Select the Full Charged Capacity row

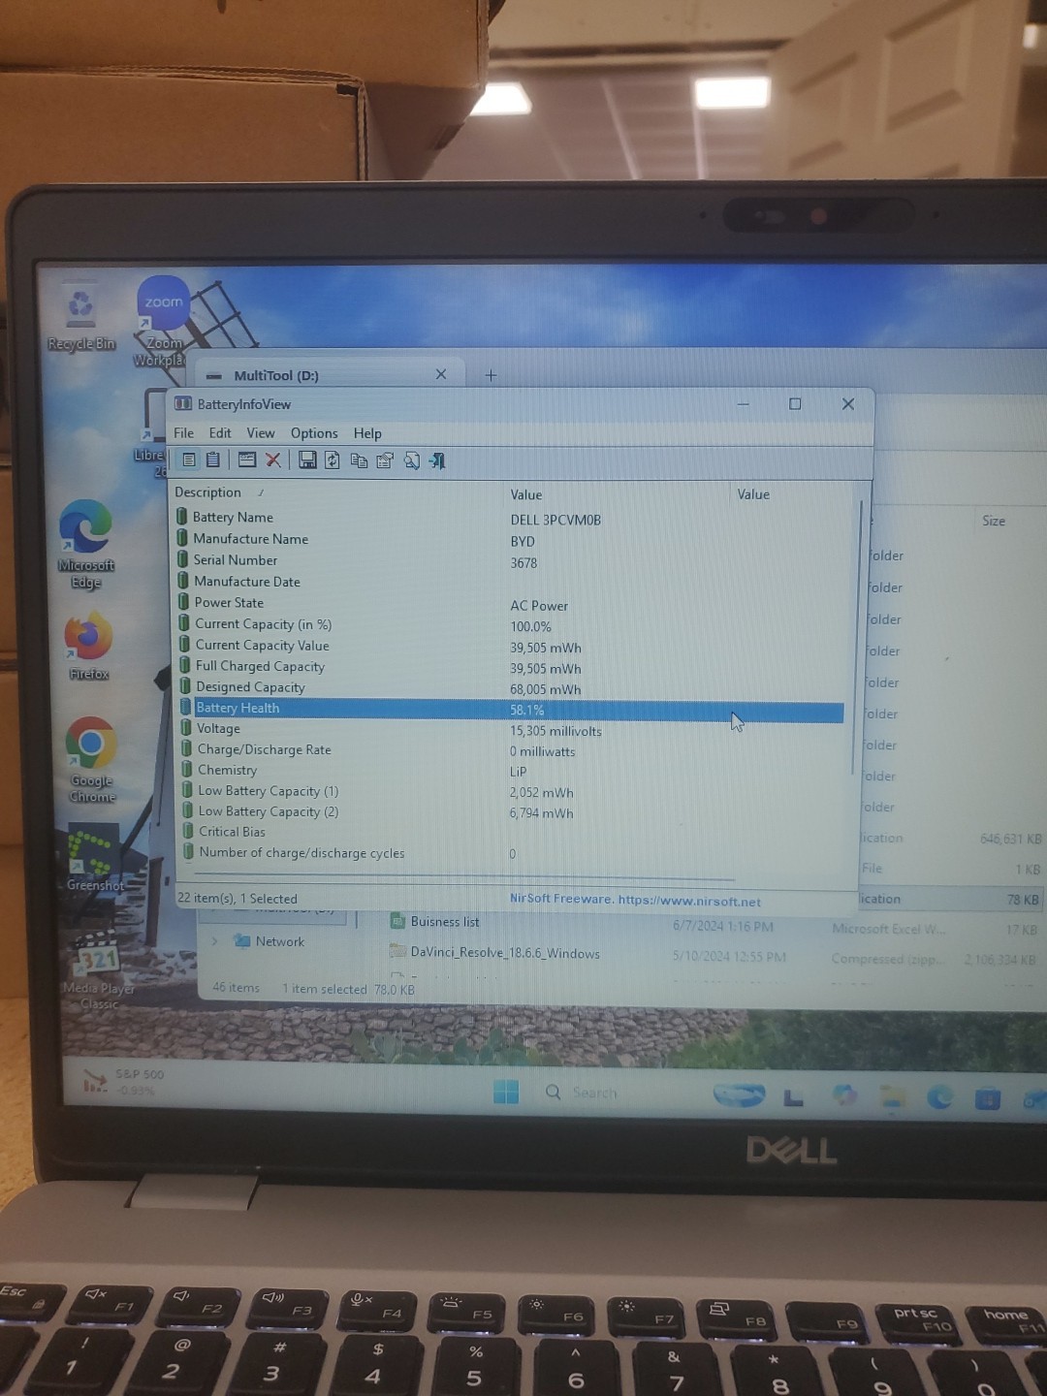coord(510,667)
